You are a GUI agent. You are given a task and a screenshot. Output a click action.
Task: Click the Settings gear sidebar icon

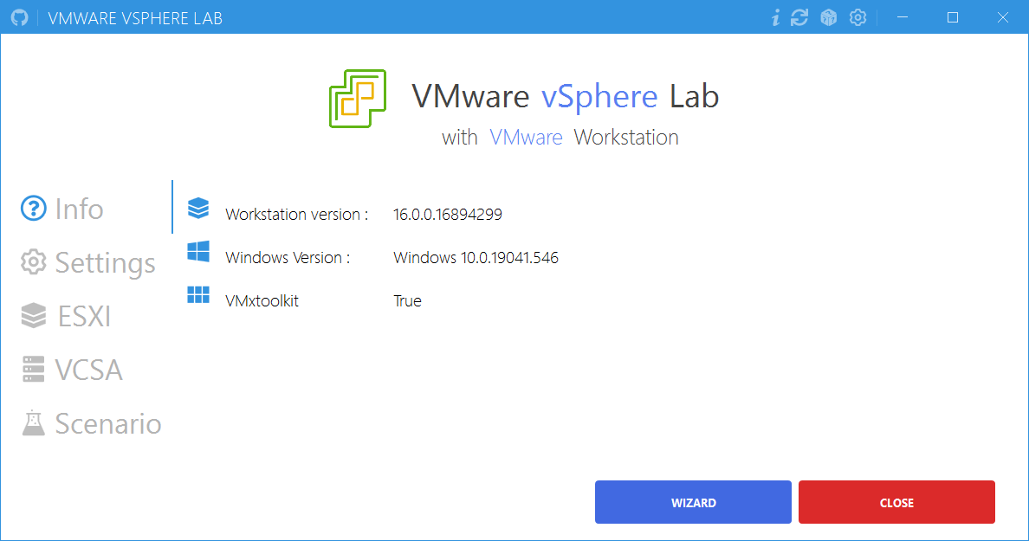[x=34, y=262]
